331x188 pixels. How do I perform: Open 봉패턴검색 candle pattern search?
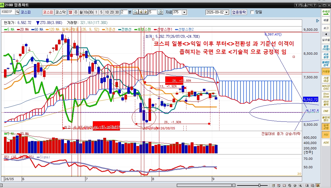click(326, 63)
